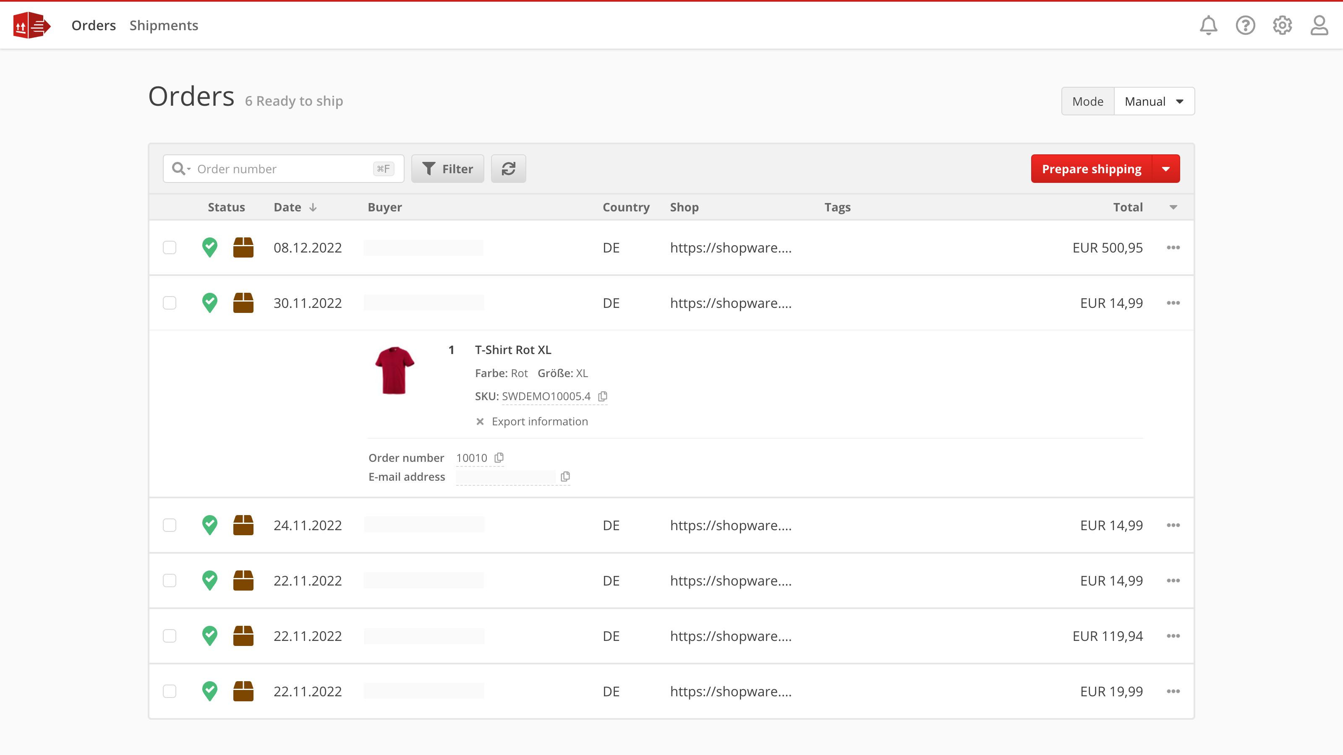Click the Buyer column header
The width and height of the screenshot is (1343, 755).
click(385, 207)
